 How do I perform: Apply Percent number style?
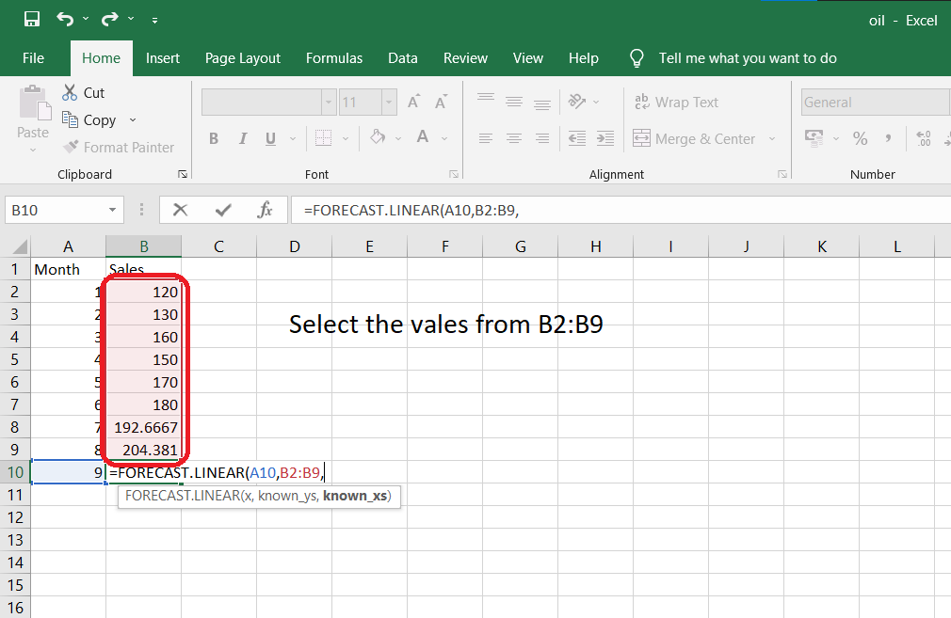tap(860, 138)
